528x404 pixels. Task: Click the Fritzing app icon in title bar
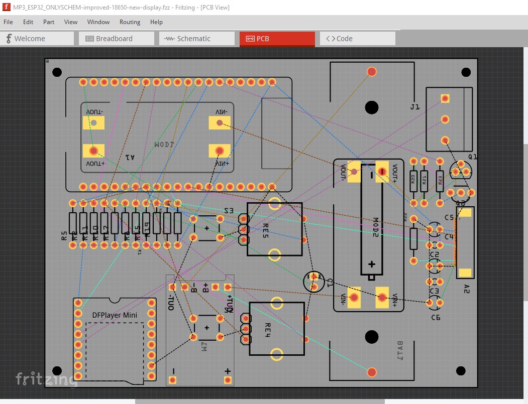tap(6, 8)
